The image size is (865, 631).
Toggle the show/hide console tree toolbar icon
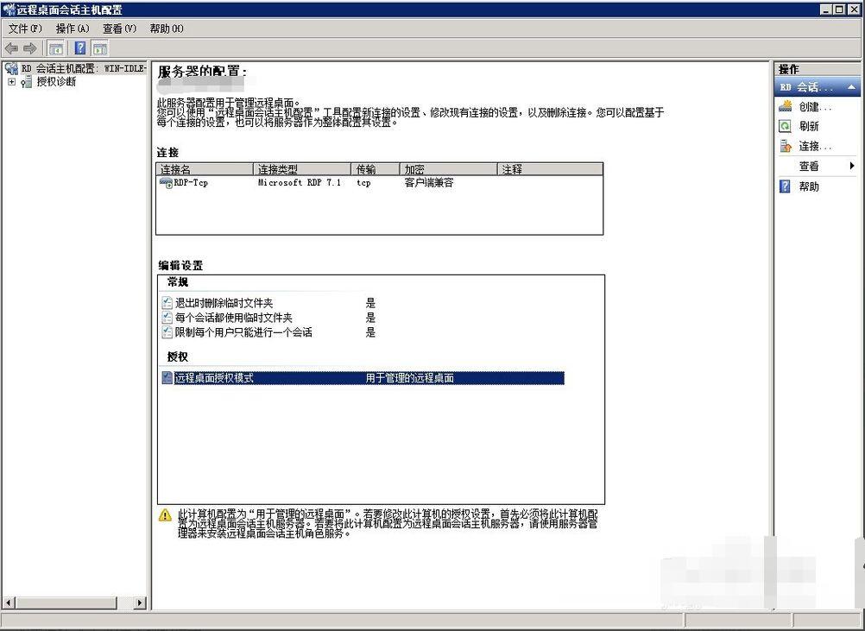point(55,48)
